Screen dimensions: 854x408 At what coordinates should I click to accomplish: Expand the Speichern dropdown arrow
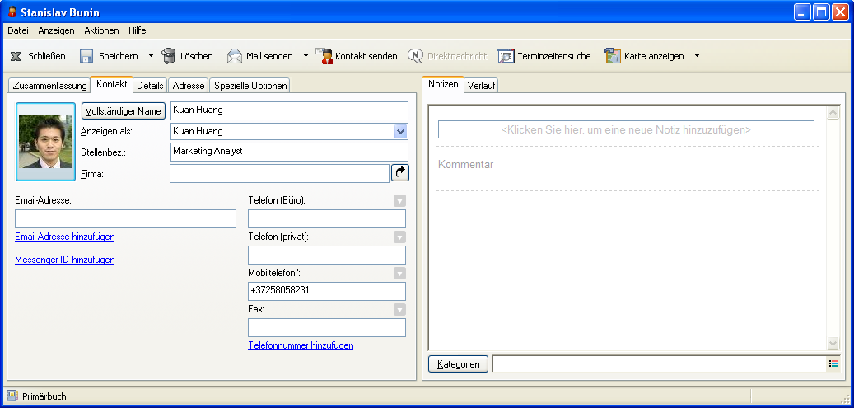pos(151,56)
